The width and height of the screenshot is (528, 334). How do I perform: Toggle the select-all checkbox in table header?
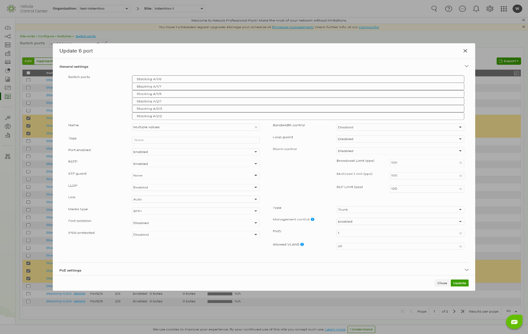(28, 73)
